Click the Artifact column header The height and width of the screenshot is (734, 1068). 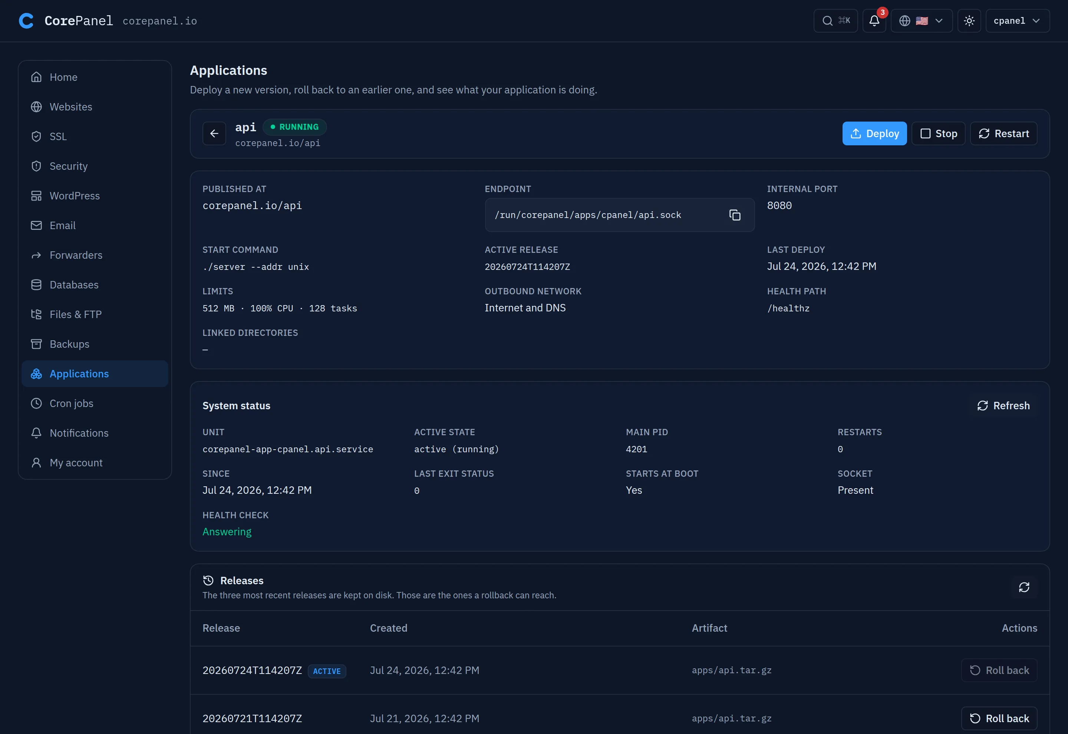click(709, 628)
